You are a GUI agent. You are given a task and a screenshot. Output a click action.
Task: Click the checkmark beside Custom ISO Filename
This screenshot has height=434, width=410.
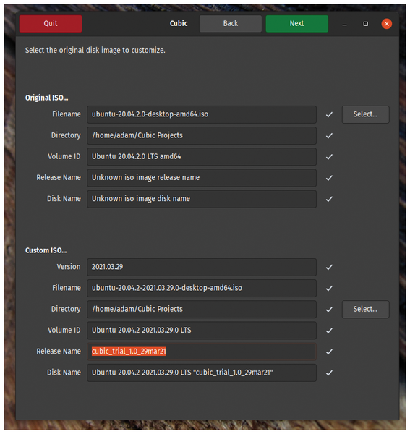click(329, 288)
